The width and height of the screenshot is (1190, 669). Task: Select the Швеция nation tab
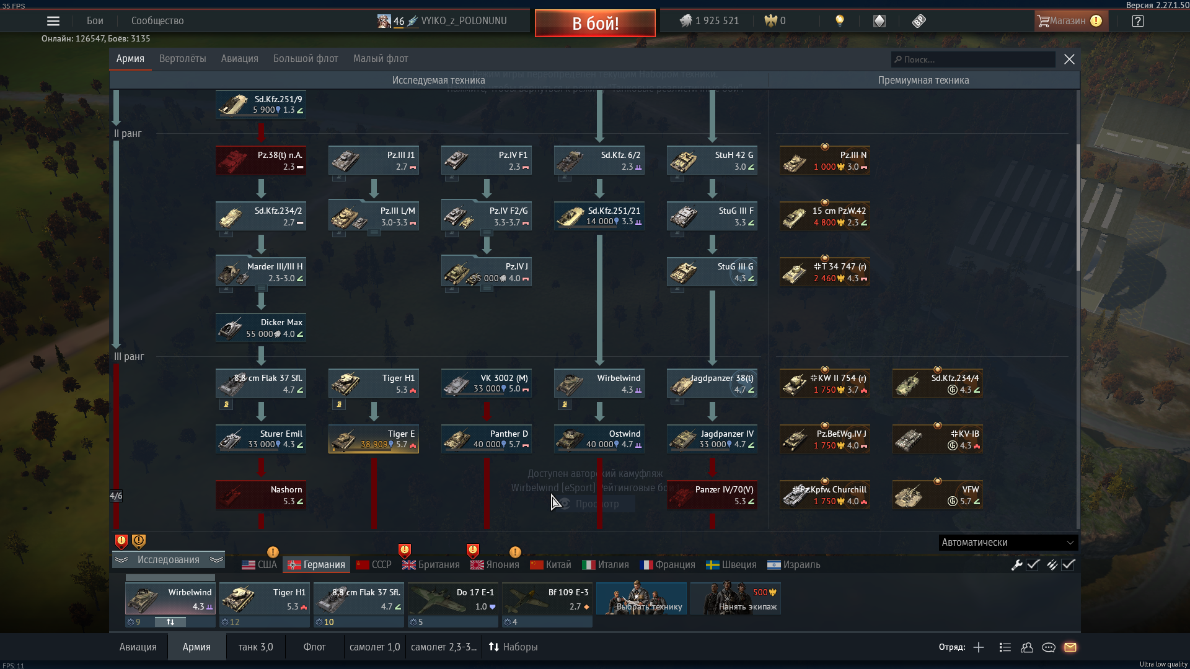731,565
